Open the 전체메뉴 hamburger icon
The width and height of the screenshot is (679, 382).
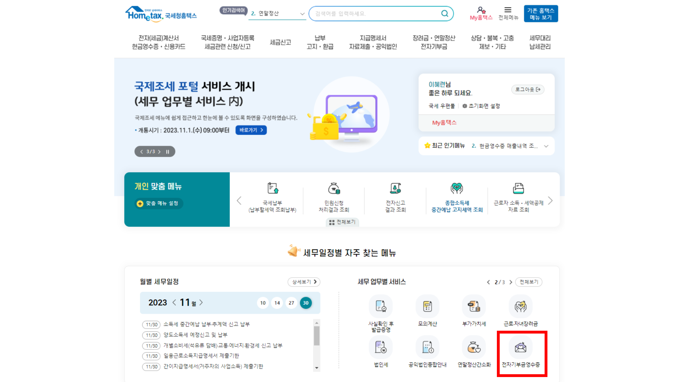coord(508,10)
